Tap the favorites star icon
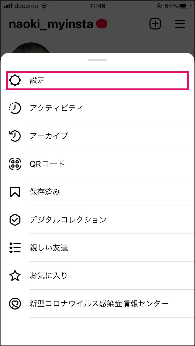The height and width of the screenshot is (346, 195). [x=15, y=276]
